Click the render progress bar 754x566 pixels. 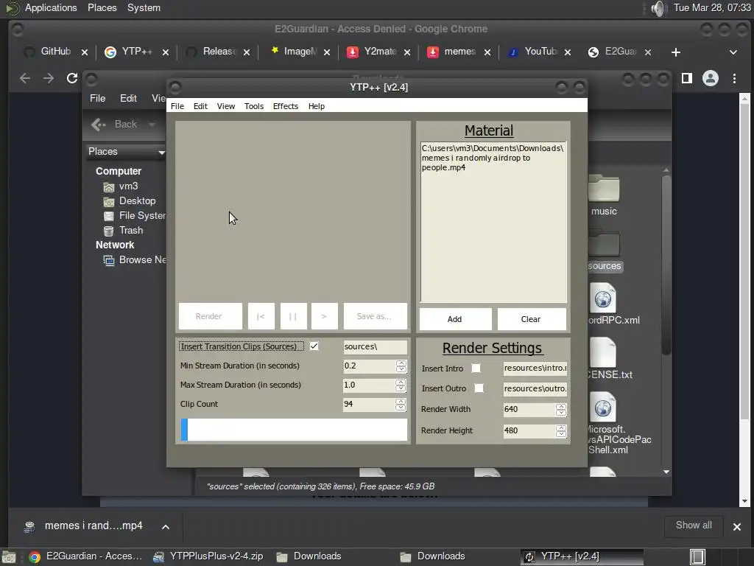coord(294,430)
